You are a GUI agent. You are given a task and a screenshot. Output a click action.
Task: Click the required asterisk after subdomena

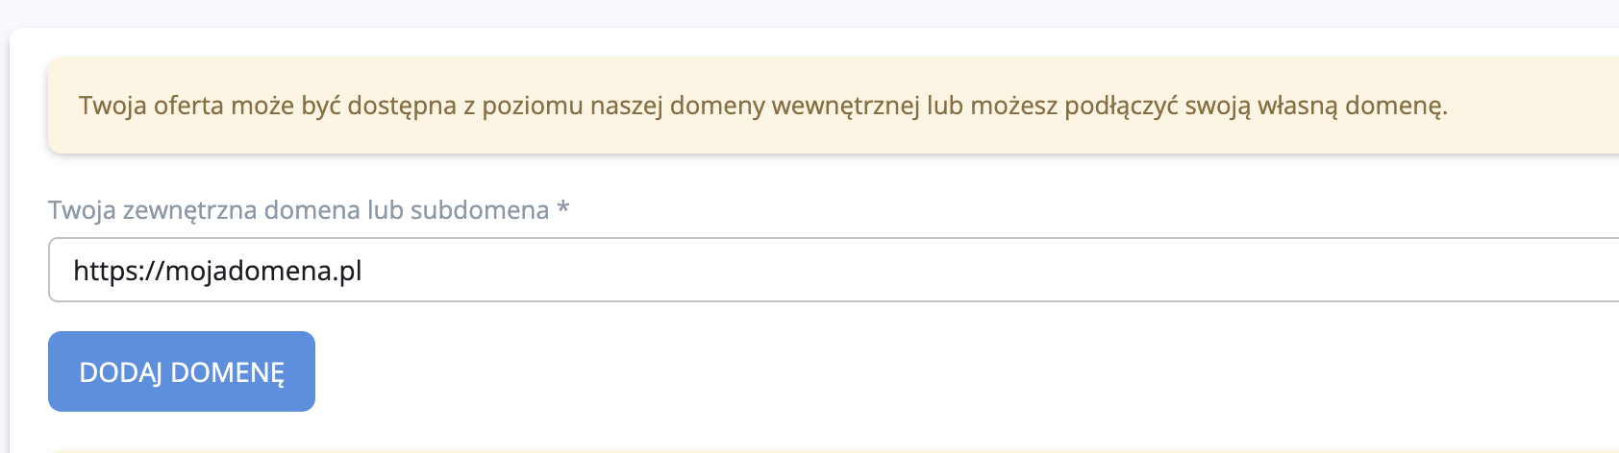pyautogui.click(x=563, y=208)
